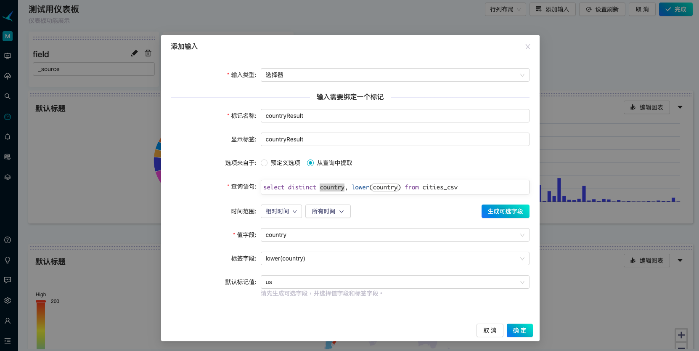
Task: Focus the 显示标签 countryResult field
Action: click(395, 139)
